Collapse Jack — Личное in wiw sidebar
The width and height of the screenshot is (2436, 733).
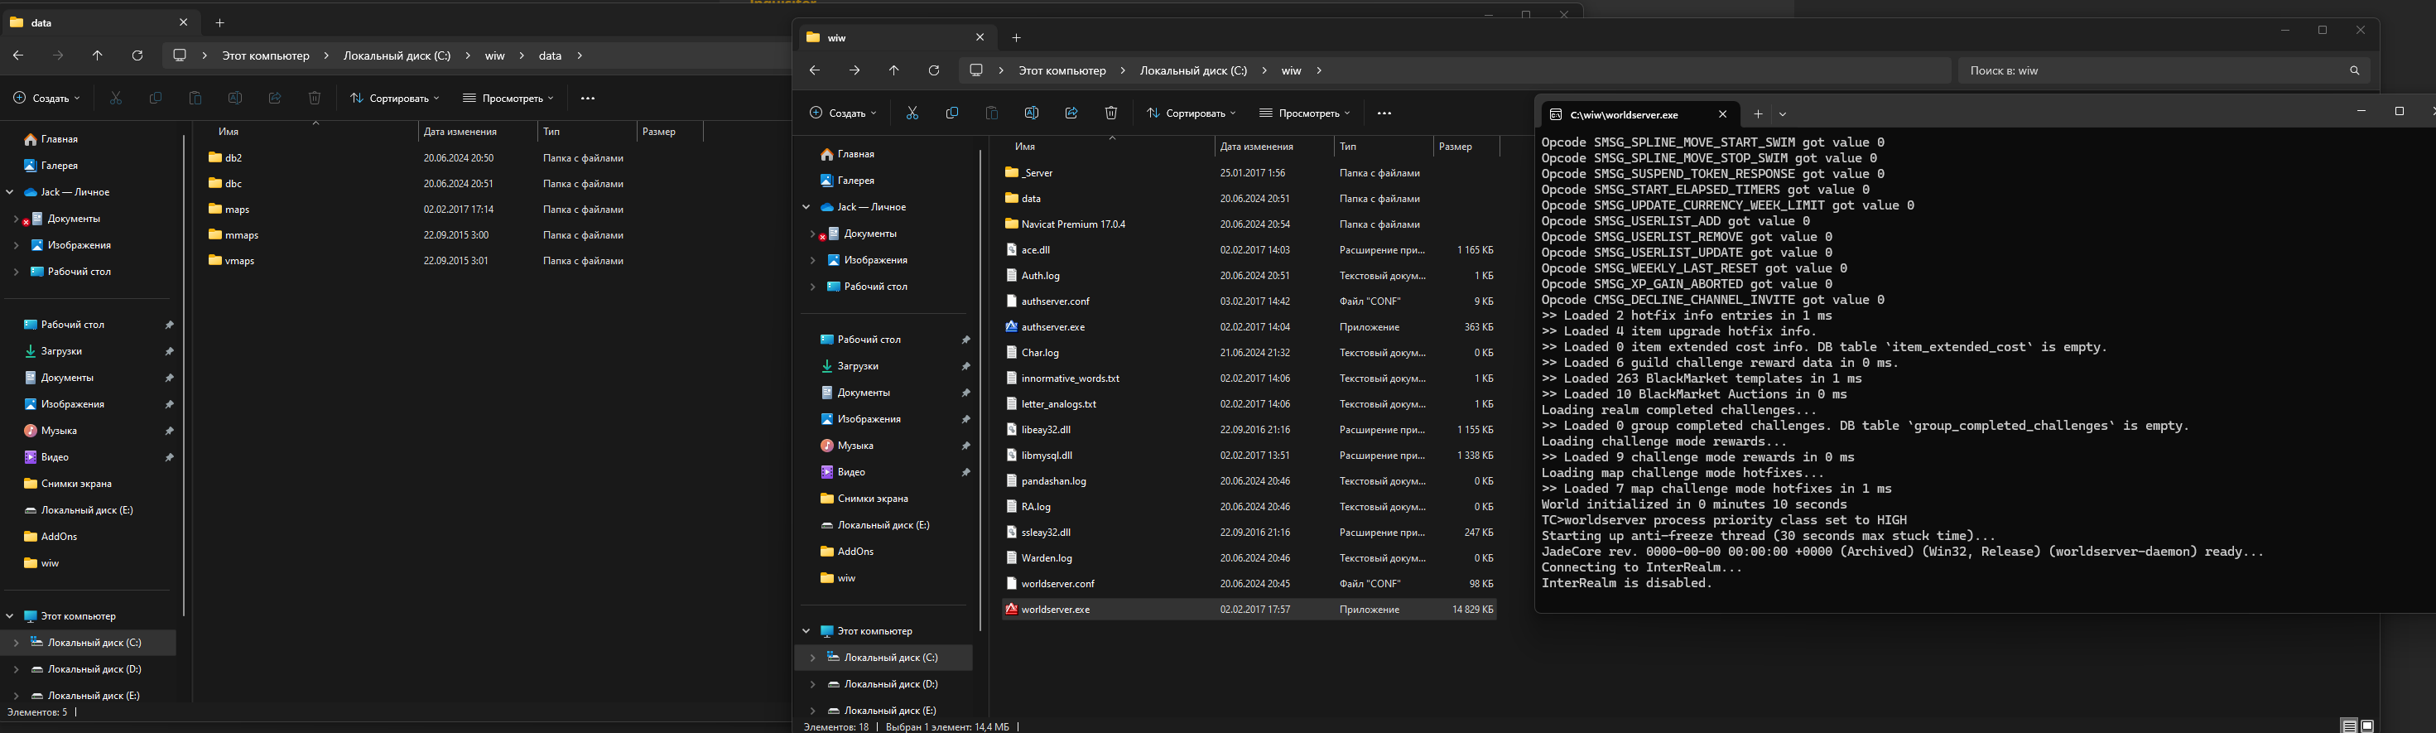806,207
